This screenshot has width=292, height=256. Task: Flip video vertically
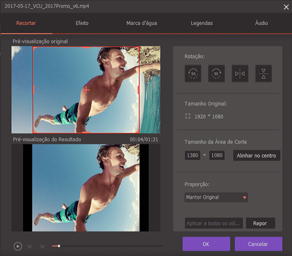tap(264, 74)
